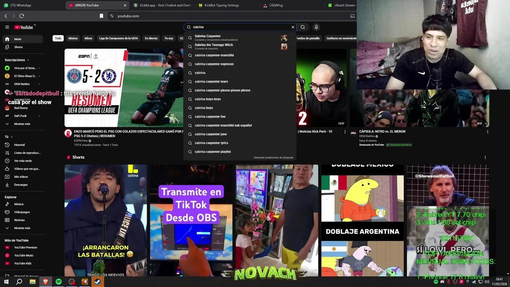Viewport: 510px width, 287px height.
Task: Open El Chino Risas subscription
Action: [23, 76]
